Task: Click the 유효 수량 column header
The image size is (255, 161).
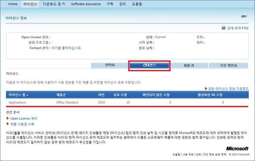Action: click(120, 95)
